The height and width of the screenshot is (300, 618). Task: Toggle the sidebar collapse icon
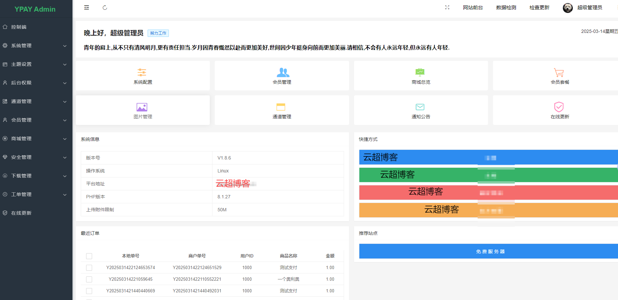[86, 7]
